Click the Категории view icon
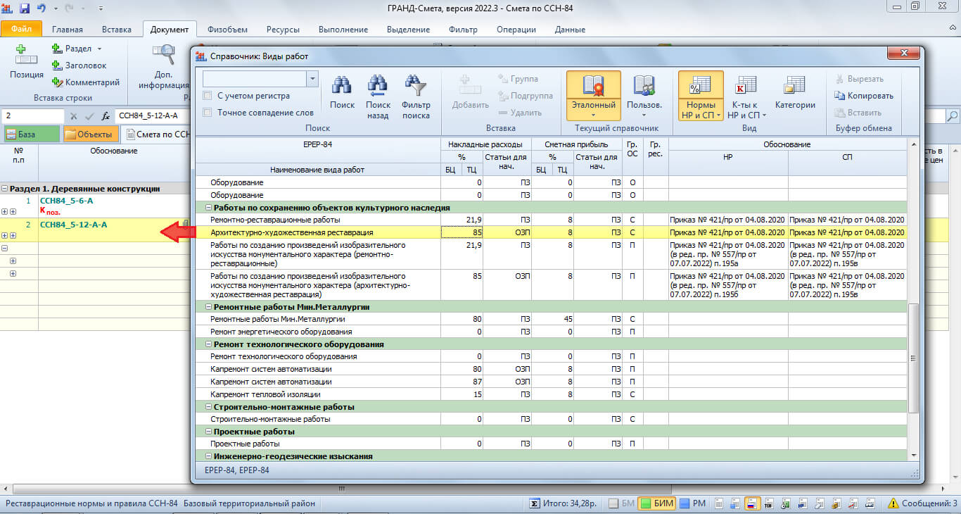The height and width of the screenshot is (514, 961). click(795, 86)
